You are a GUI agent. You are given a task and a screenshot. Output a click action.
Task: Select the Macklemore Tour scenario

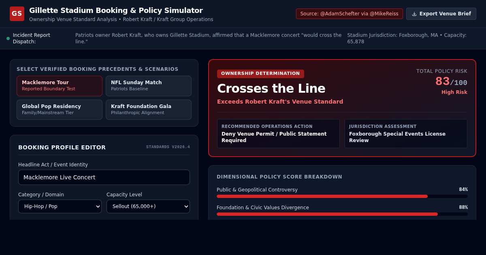(x=60, y=86)
